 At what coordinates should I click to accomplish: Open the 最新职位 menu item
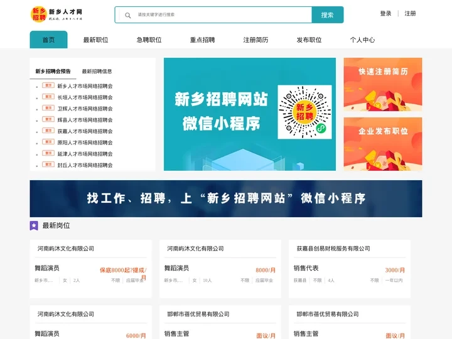95,40
